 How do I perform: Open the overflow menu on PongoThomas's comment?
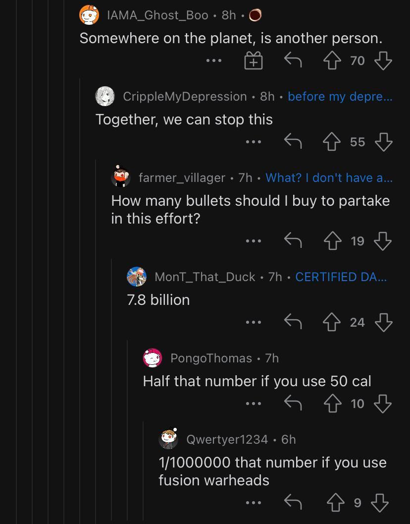[254, 403]
